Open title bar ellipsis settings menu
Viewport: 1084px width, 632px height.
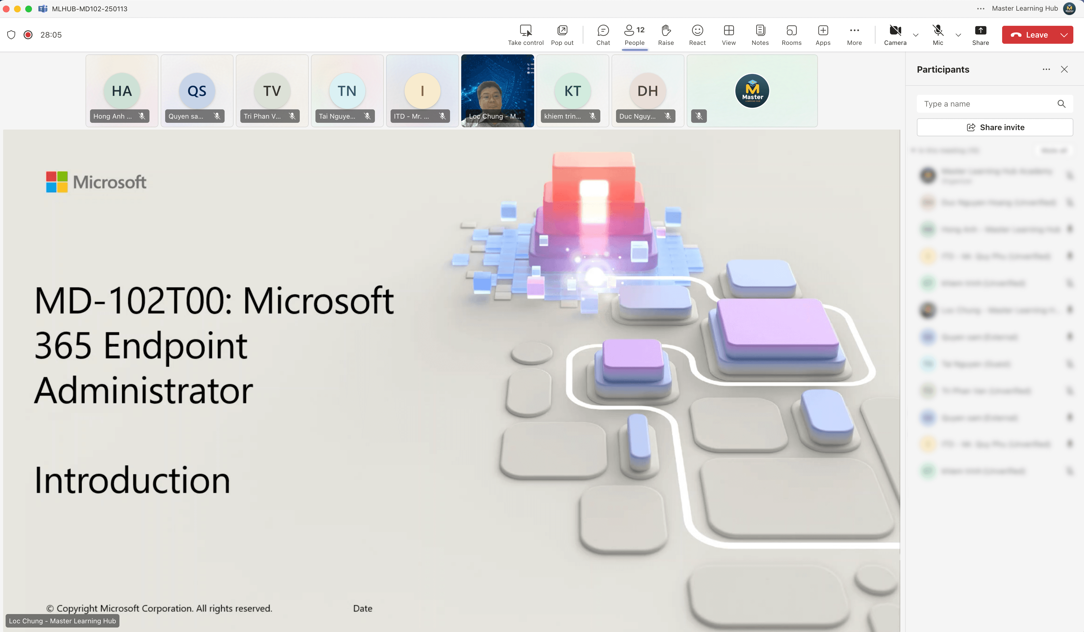click(980, 9)
